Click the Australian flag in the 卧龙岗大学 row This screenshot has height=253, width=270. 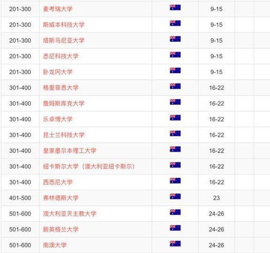(x=175, y=70)
